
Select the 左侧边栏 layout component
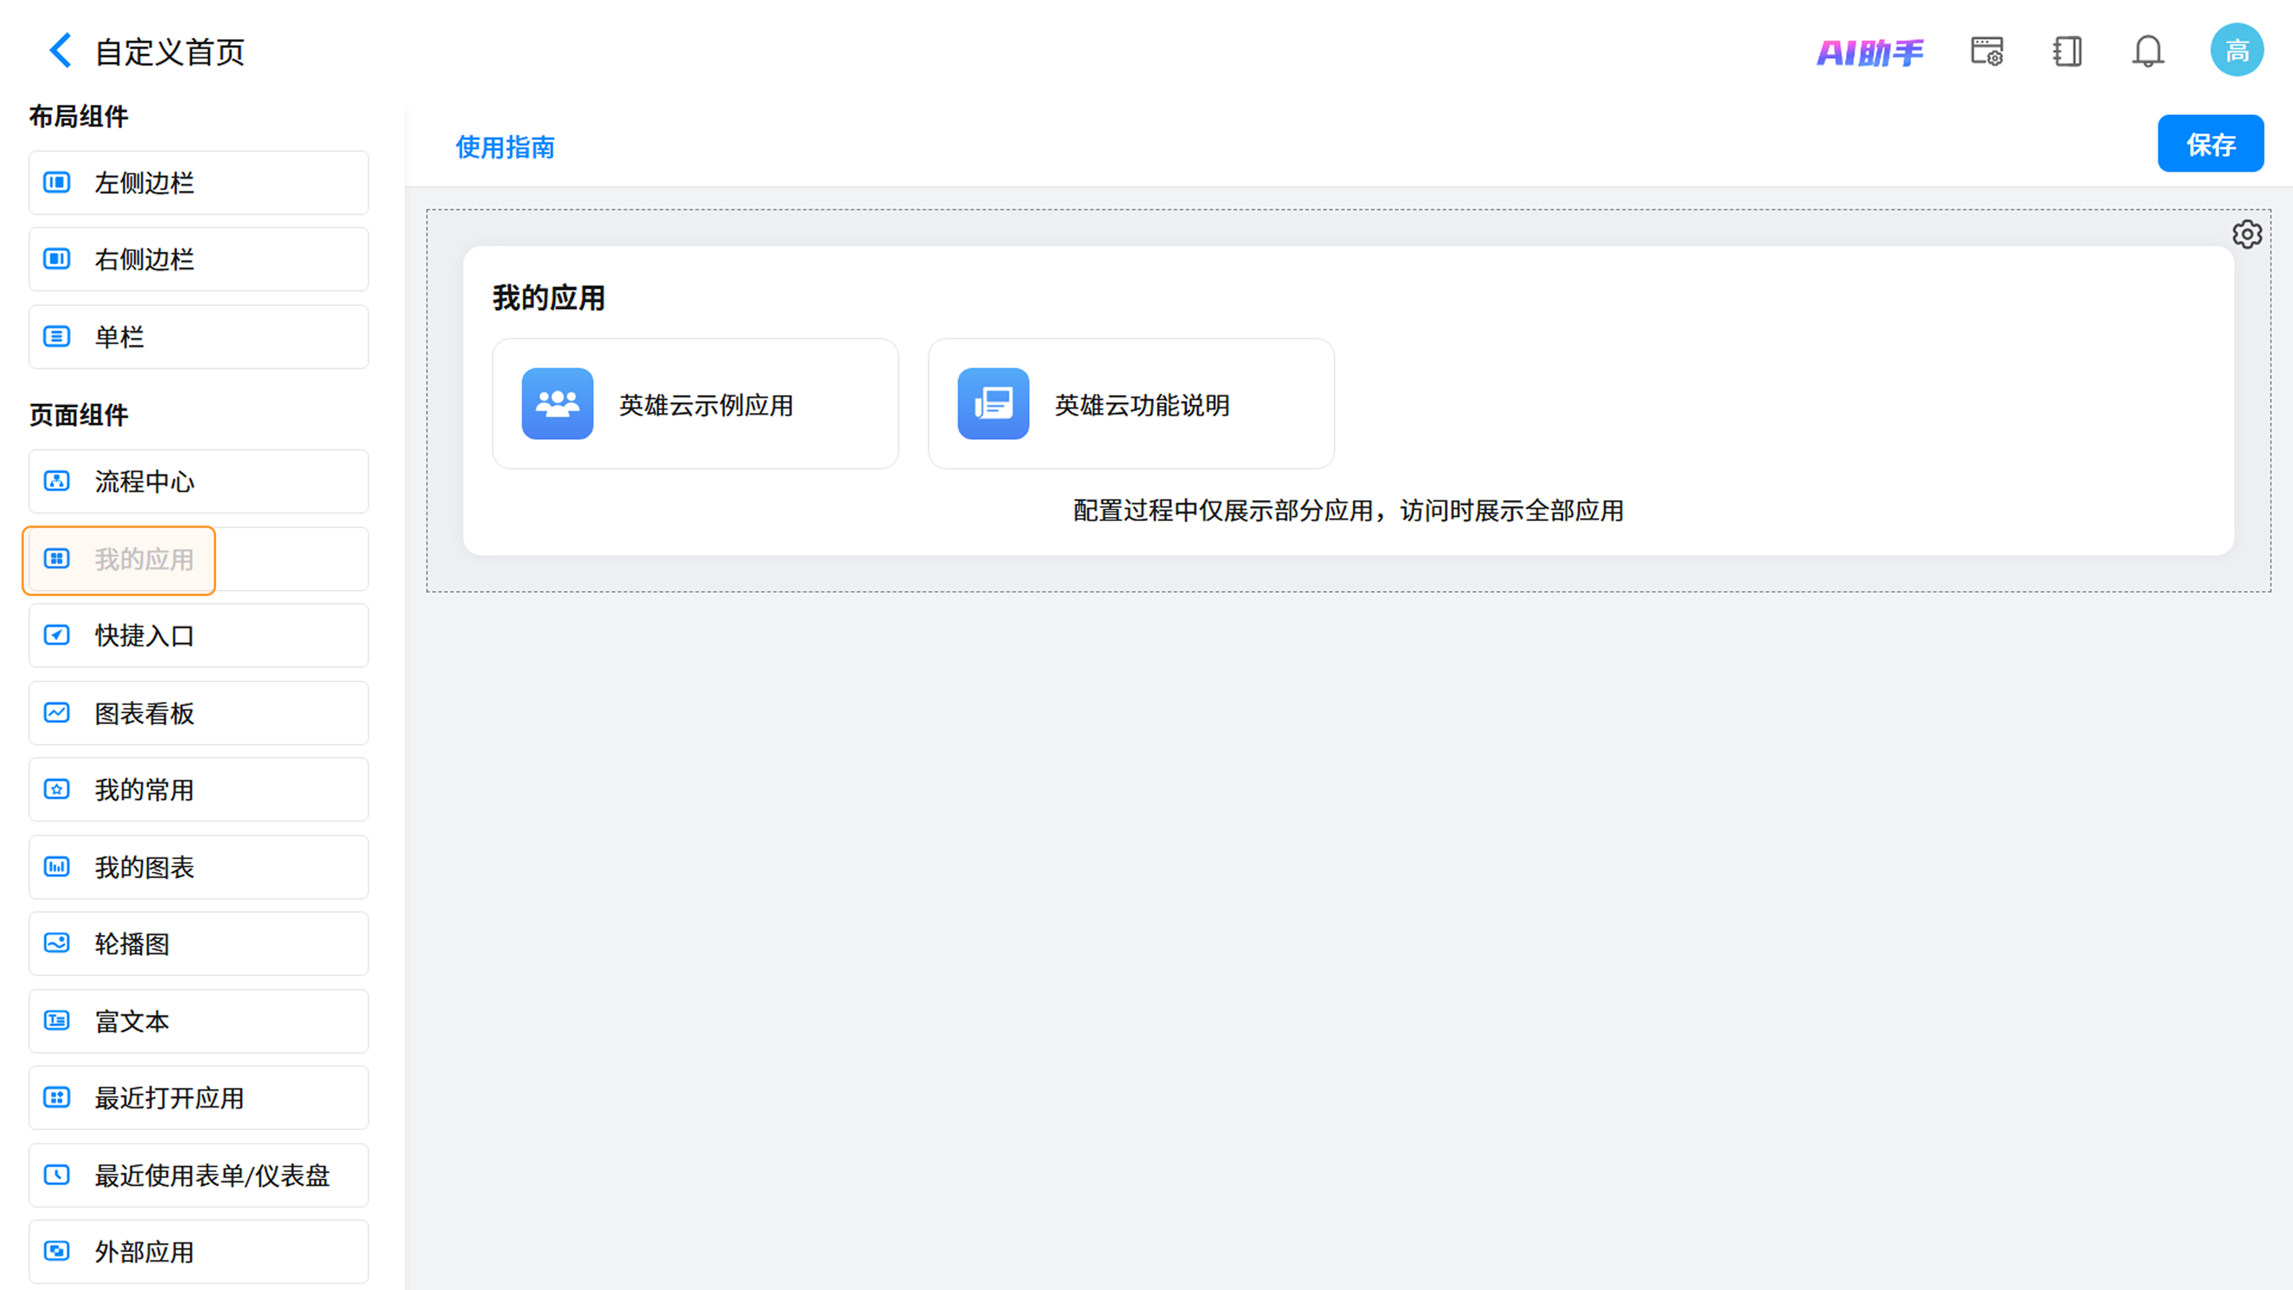(198, 183)
